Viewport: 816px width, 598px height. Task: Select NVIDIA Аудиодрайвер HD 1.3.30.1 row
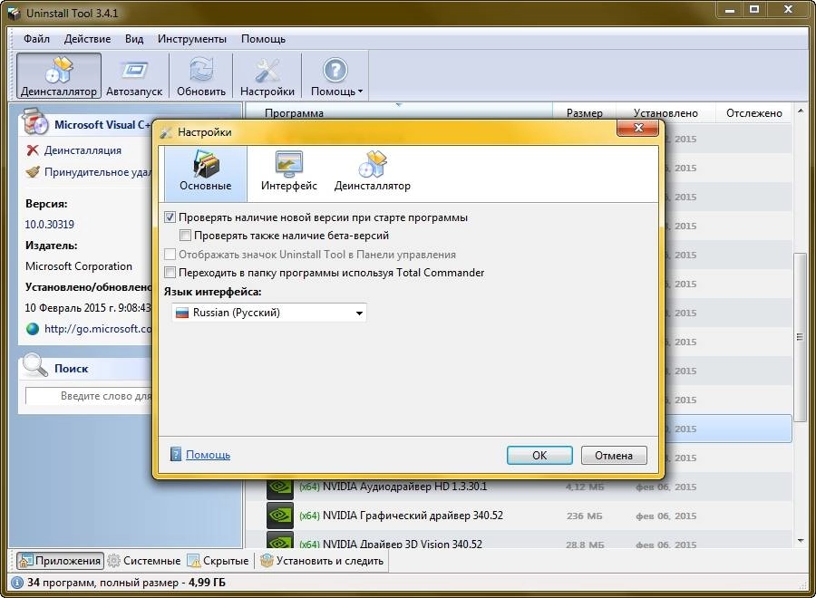(x=519, y=487)
